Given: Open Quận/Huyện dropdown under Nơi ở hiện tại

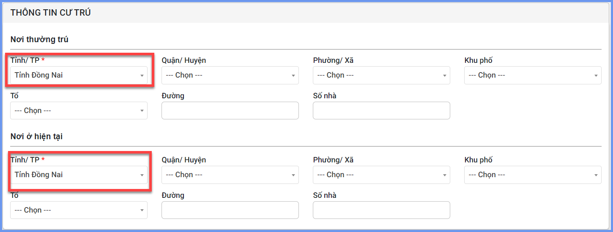Looking at the screenshot, I should click(x=230, y=175).
